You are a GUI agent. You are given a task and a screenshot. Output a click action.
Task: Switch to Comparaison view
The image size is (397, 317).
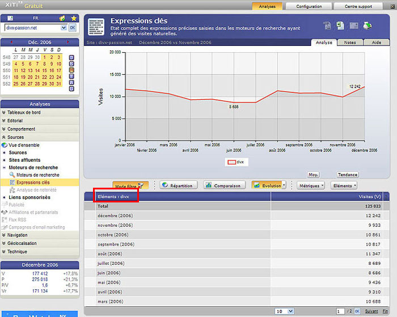[x=225, y=185]
